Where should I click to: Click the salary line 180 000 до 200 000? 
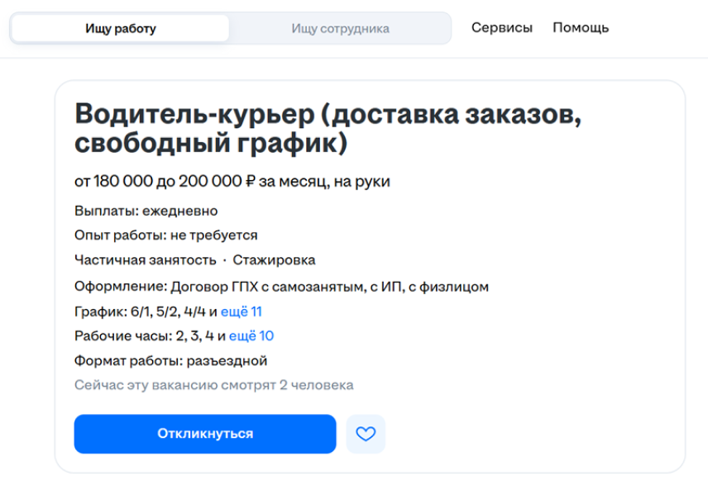pos(232,182)
